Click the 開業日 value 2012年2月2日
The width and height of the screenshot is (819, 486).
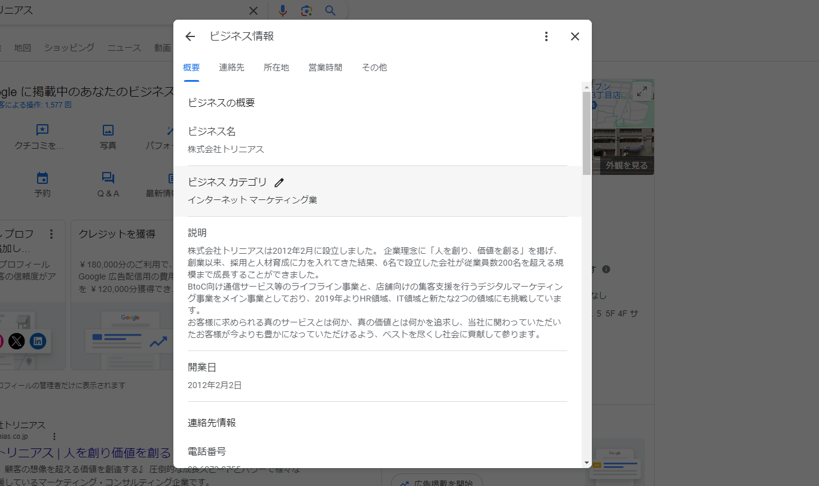(215, 385)
